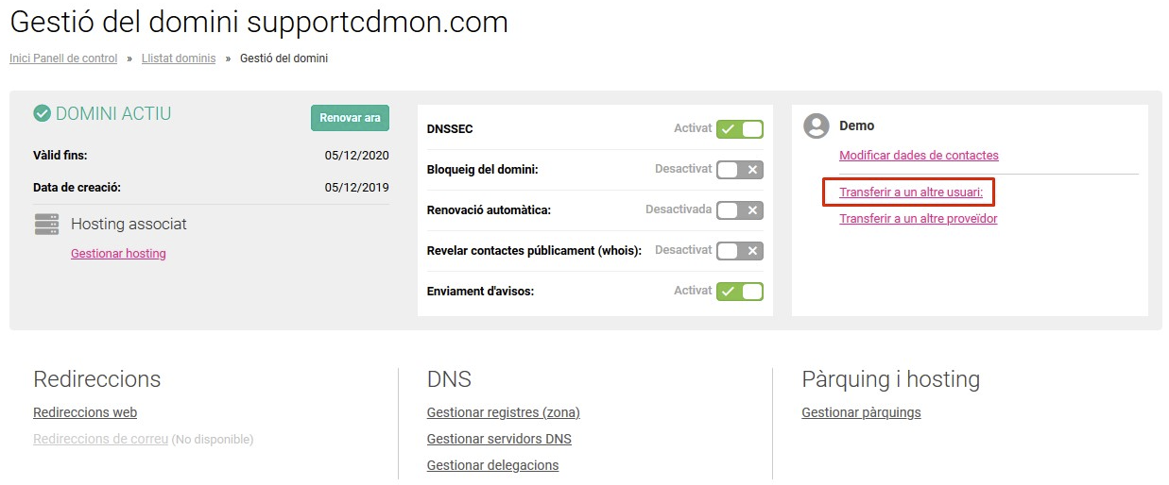This screenshot has height=485, width=1169.
Task: Go to Inici Panell de control breadcrumb
Action: (x=63, y=59)
